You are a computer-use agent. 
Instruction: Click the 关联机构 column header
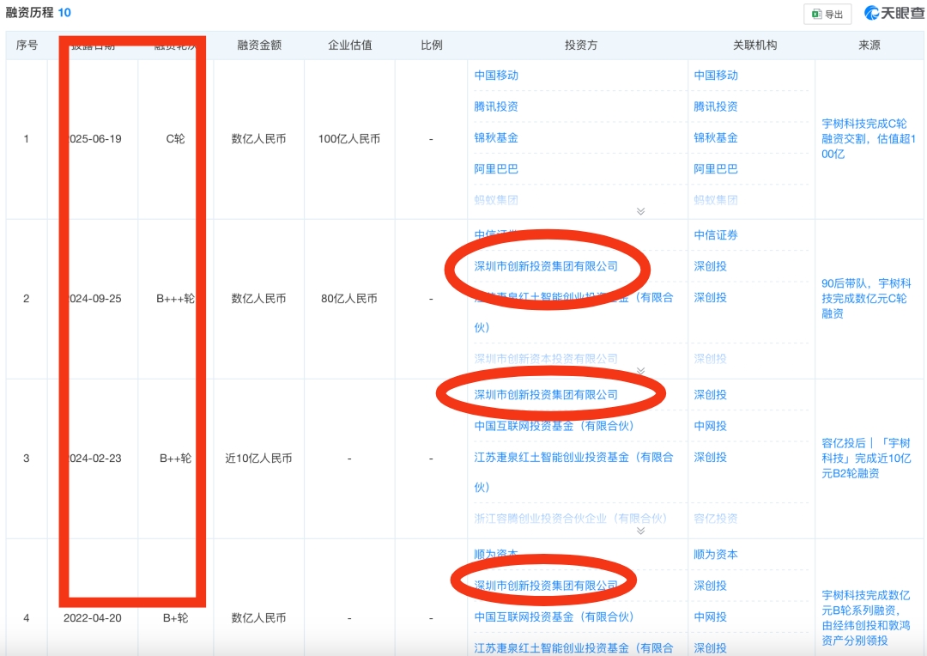click(755, 45)
